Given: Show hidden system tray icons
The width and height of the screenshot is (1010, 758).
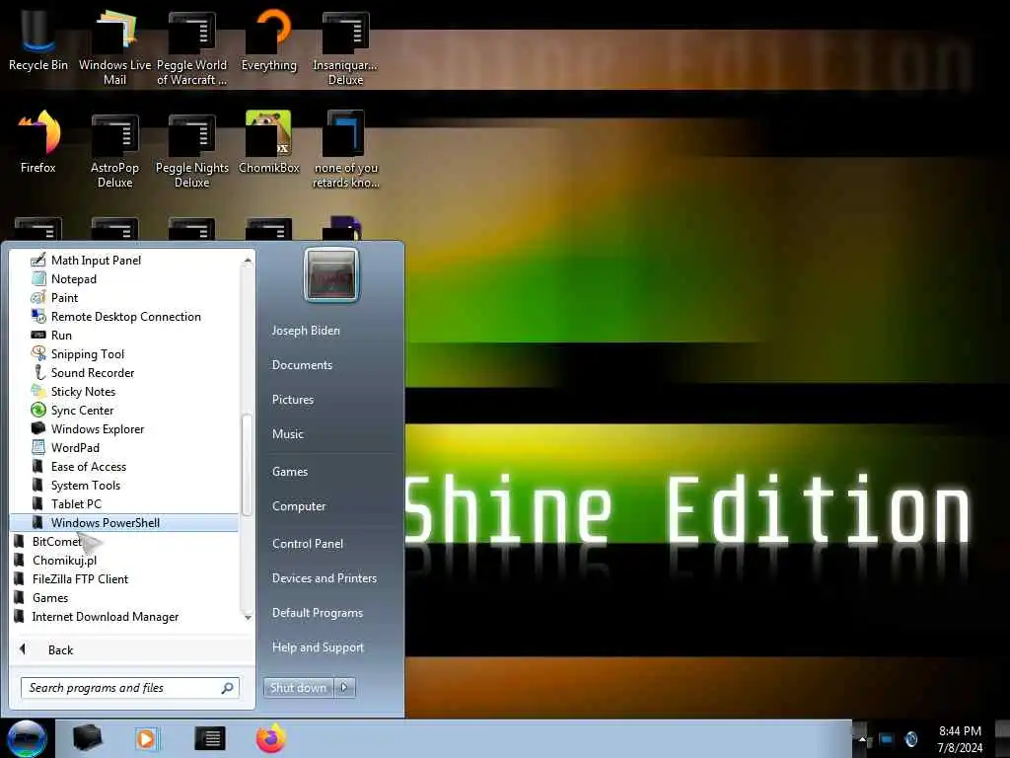Looking at the screenshot, I should point(862,738).
